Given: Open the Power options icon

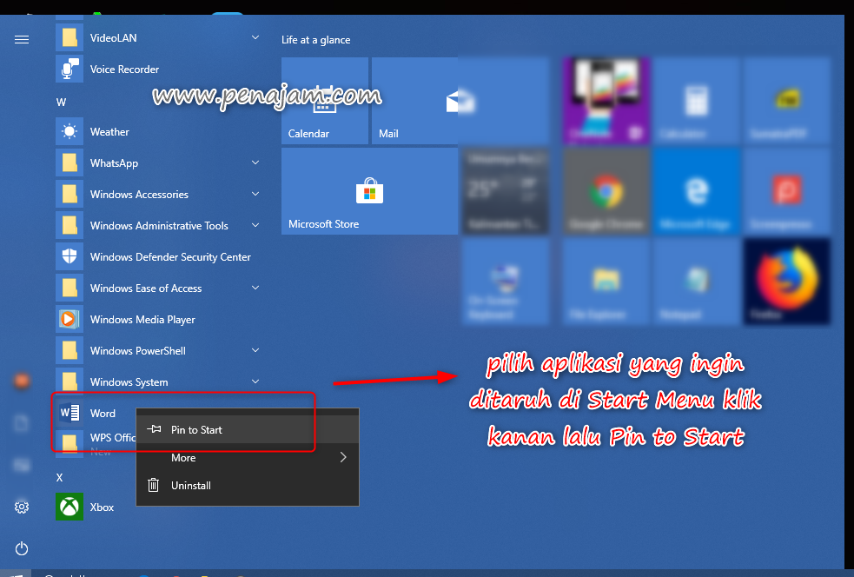Looking at the screenshot, I should tap(21, 548).
